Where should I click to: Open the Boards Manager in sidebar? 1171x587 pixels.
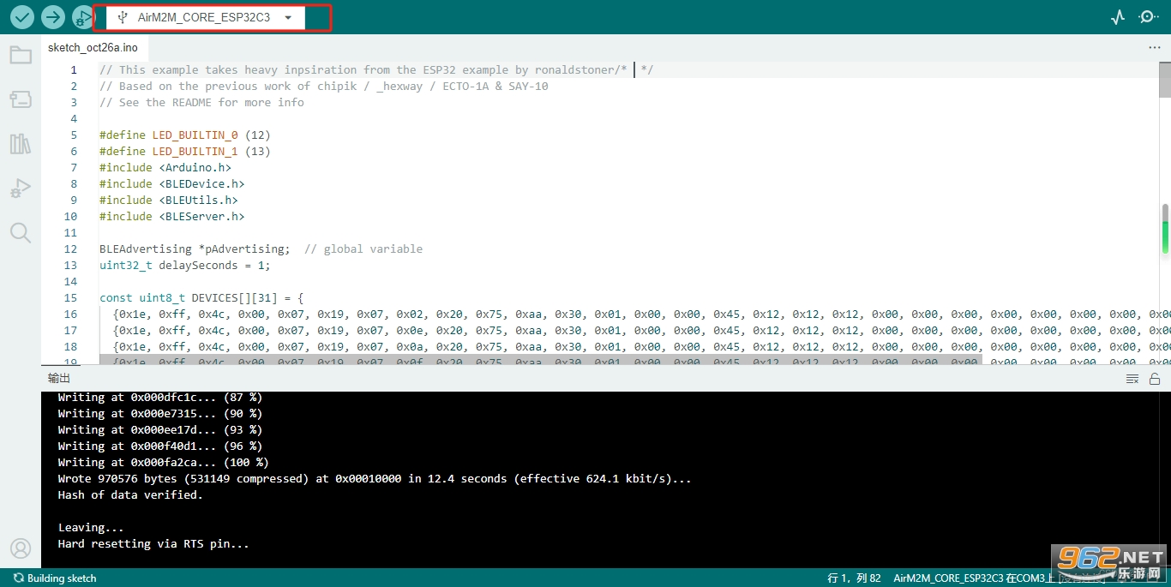21,99
